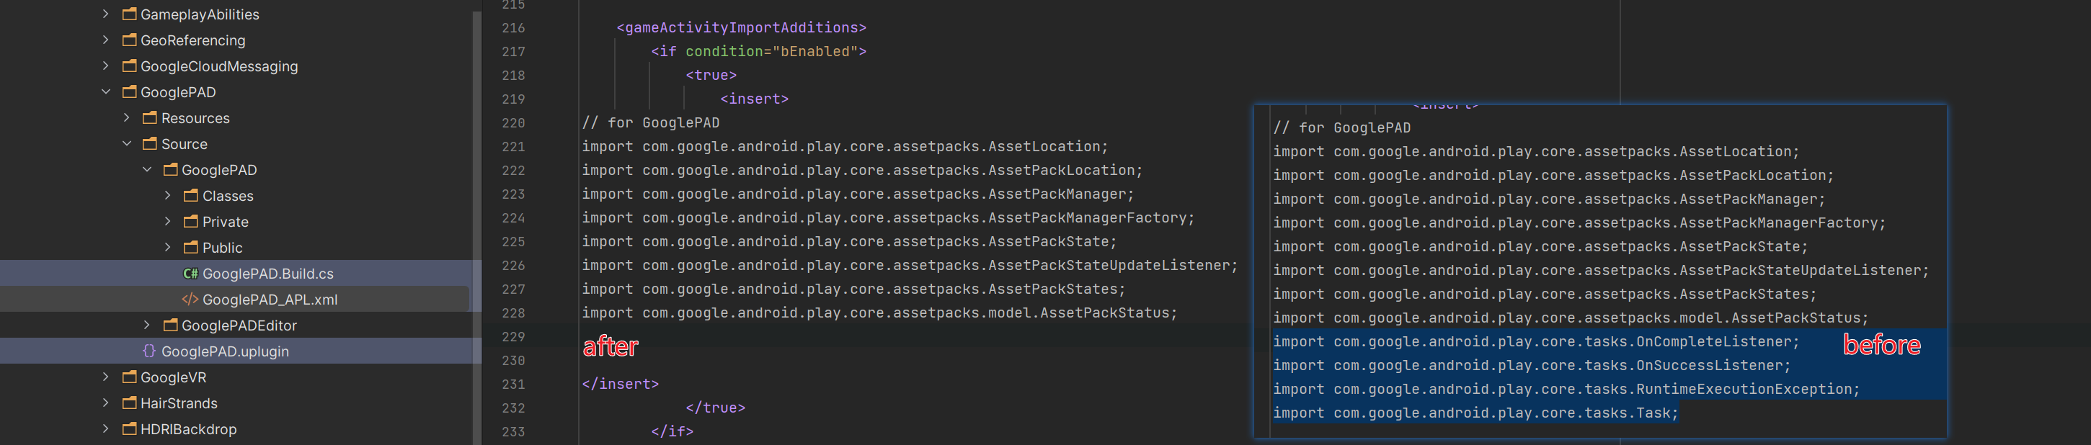Expand the HDRIBackdrop folder
The height and width of the screenshot is (445, 2091).
(105, 428)
